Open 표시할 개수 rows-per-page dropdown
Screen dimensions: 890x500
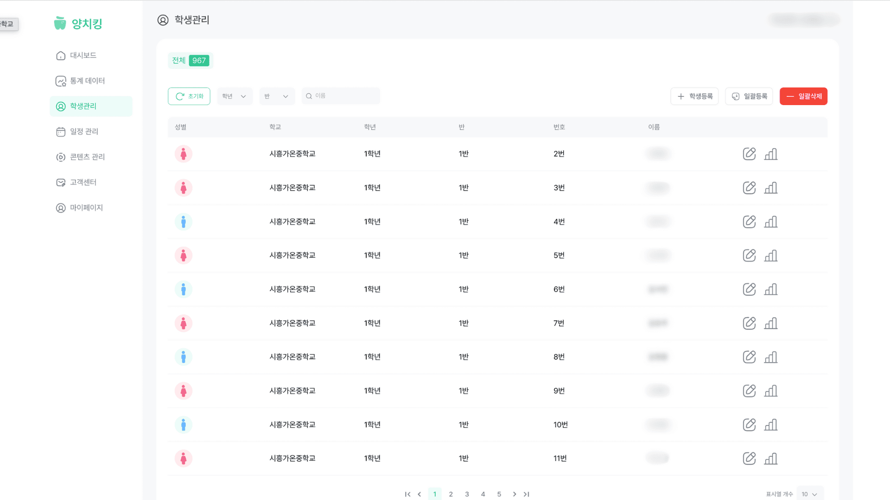(x=810, y=494)
